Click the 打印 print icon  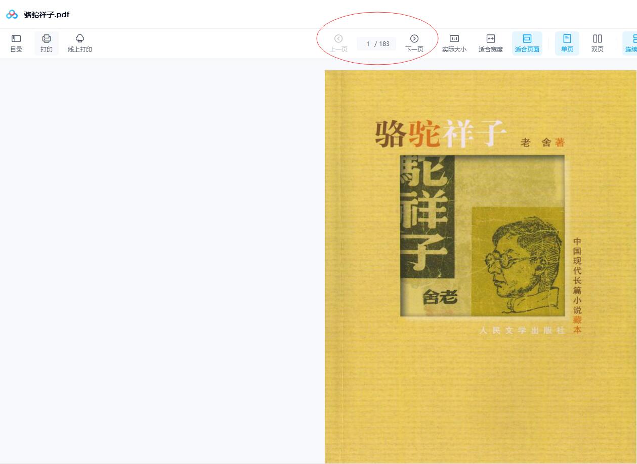(x=47, y=43)
